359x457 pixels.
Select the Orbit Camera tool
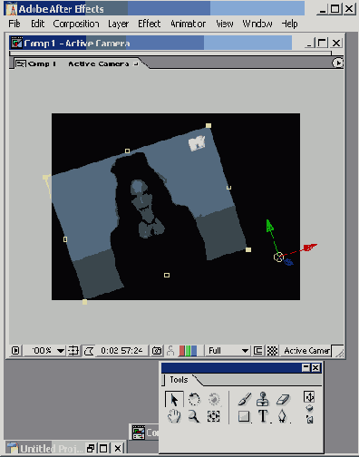coord(214,399)
